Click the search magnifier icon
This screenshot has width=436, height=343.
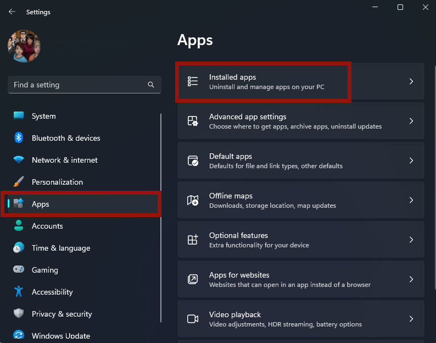[x=150, y=85]
